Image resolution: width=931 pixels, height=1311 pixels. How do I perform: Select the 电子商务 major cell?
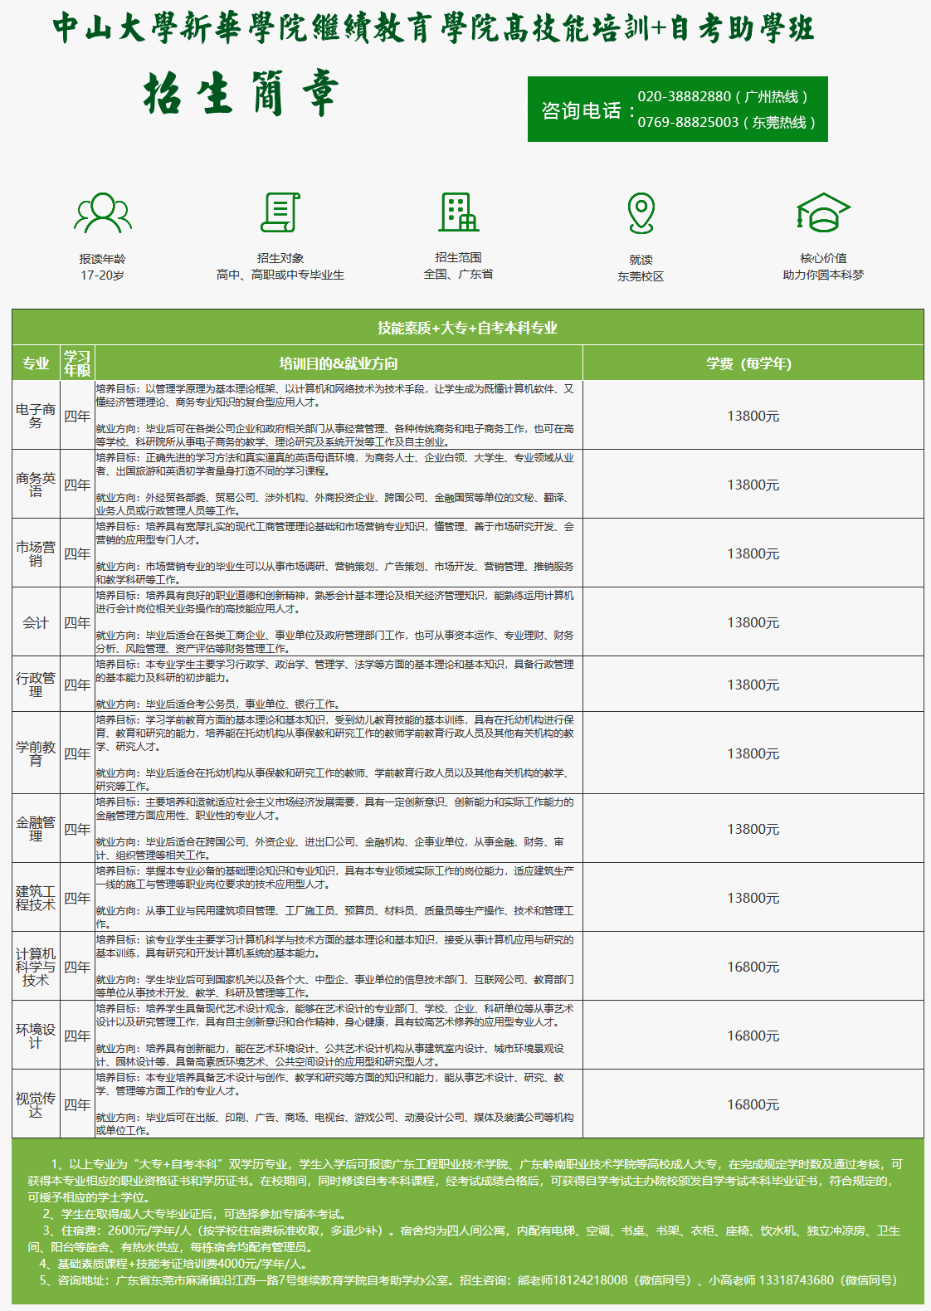[x=36, y=416]
